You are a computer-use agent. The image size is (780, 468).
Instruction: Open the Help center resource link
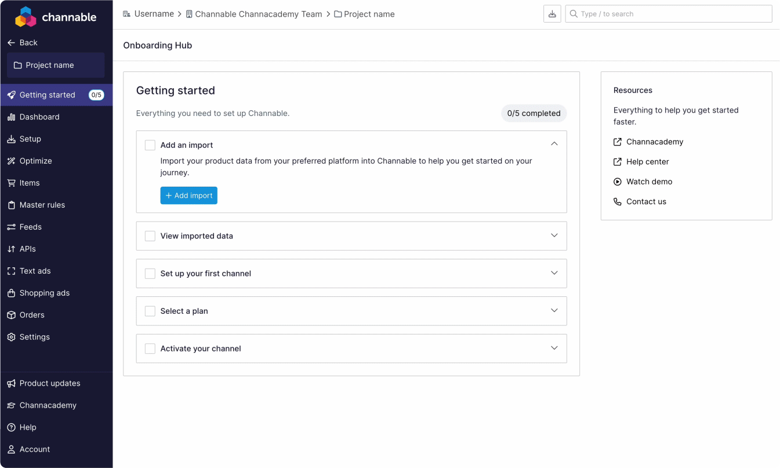(647, 162)
